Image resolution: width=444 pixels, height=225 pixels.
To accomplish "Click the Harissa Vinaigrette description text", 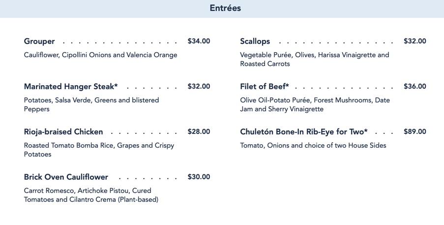I will (x=314, y=59).
